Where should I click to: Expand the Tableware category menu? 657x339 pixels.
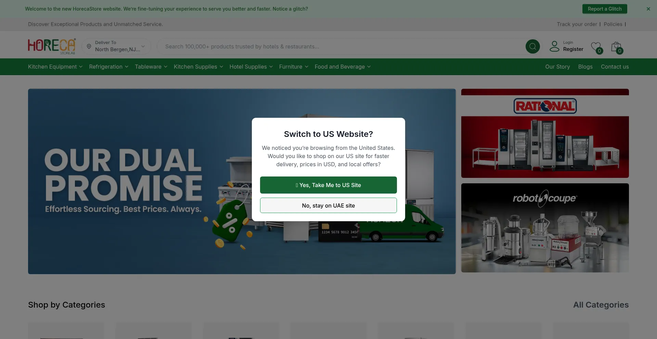[151, 67]
